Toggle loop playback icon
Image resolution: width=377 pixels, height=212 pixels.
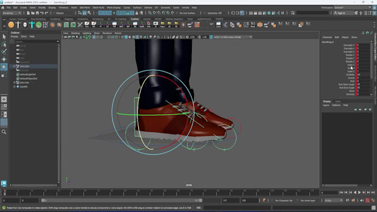tap(348, 200)
